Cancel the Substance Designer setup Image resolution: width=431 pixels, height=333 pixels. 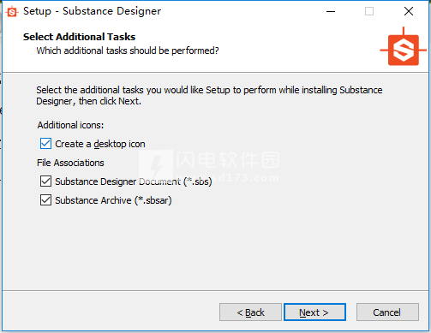tap(387, 312)
